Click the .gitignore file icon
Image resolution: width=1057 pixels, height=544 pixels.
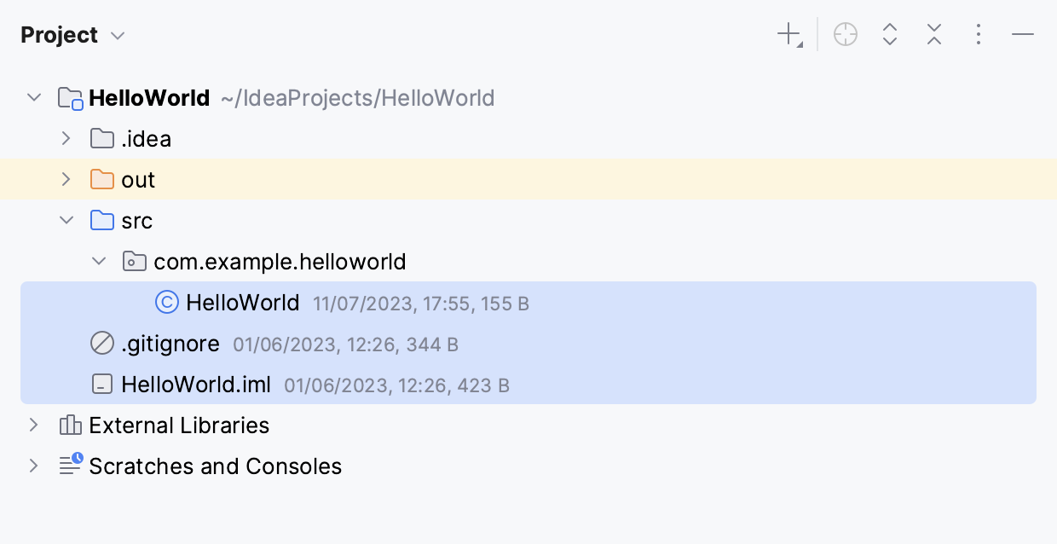coord(101,343)
